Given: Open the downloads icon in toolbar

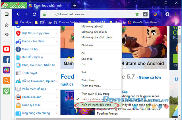Looking at the screenshot, I should [176, 14].
